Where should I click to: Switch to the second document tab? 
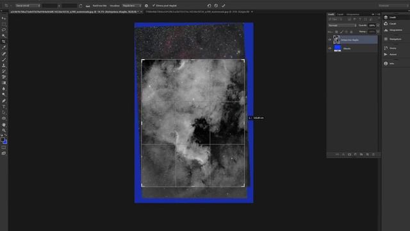tap(197, 12)
